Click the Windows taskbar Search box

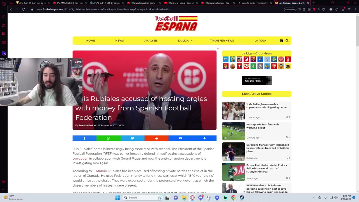(x=143, y=198)
